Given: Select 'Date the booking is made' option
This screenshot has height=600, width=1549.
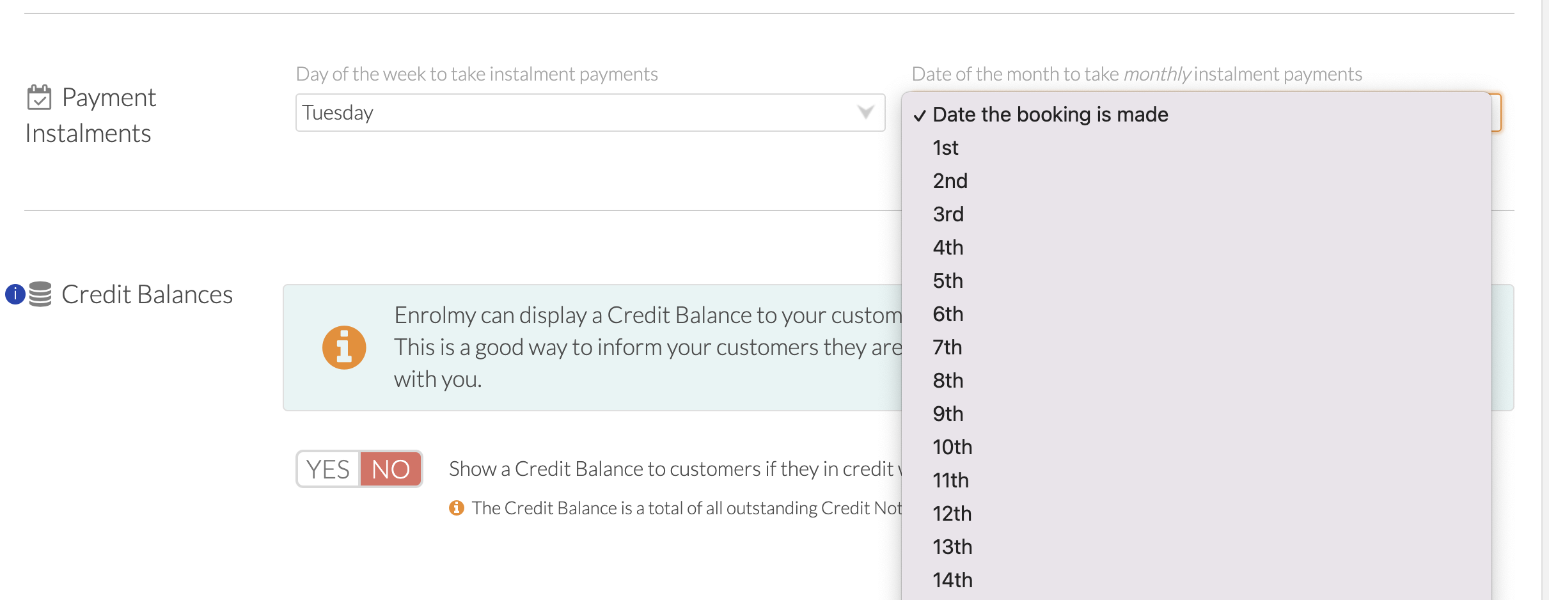Looking at the screenshot, I should [1196, 114].
